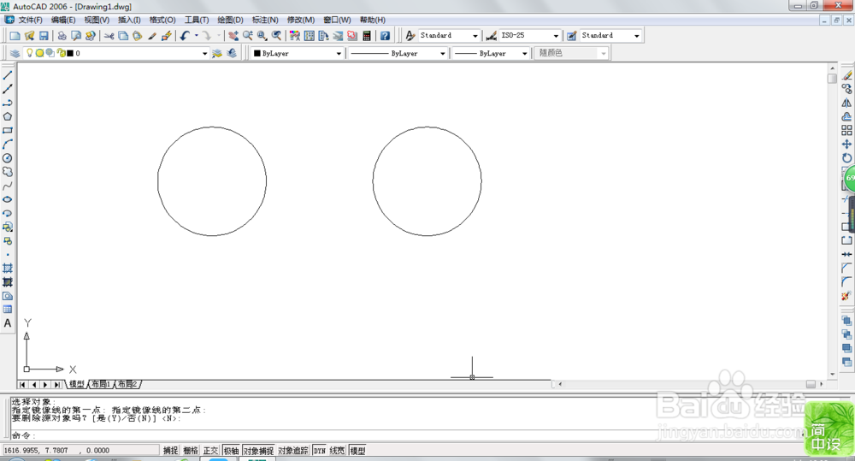Open the 标注(N) menu

(x=265, y=20)
